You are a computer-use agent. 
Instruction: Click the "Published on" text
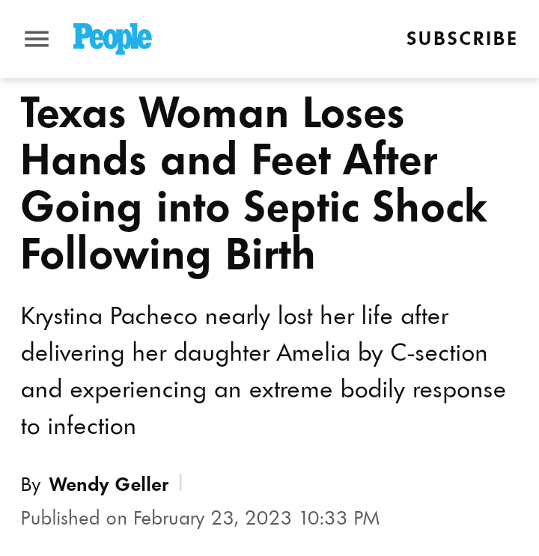point(74,518)
